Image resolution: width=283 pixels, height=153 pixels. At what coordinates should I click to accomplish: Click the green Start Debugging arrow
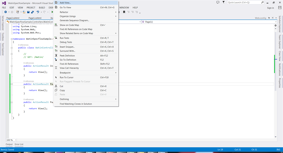point(52,12)
